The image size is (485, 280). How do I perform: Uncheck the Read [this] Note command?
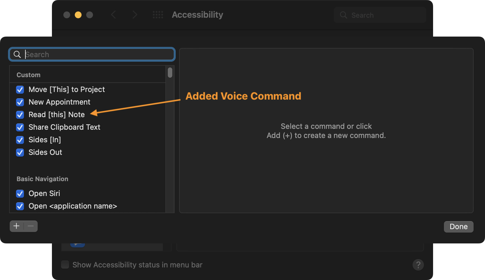click(20, 115)
